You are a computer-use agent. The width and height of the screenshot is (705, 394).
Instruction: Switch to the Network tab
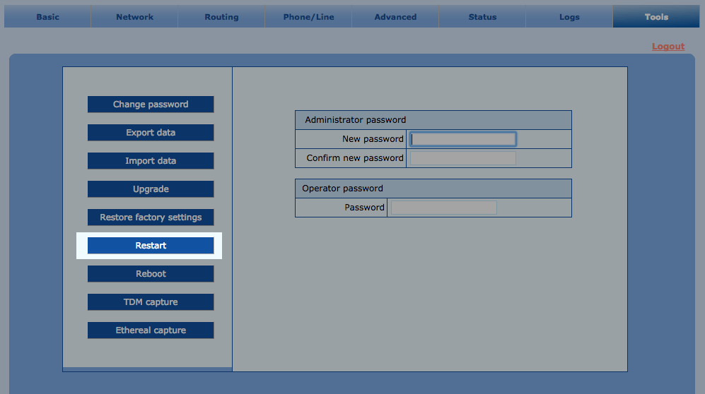[134, 17]
